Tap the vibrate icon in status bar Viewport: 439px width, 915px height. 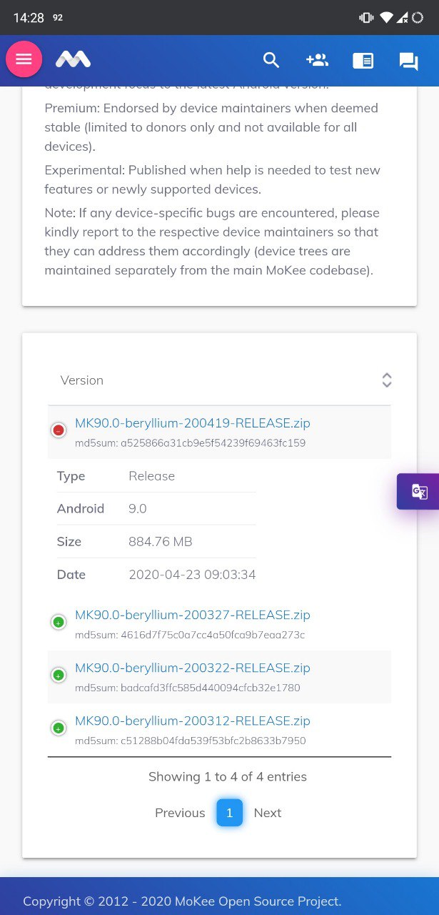click(366, 18)
